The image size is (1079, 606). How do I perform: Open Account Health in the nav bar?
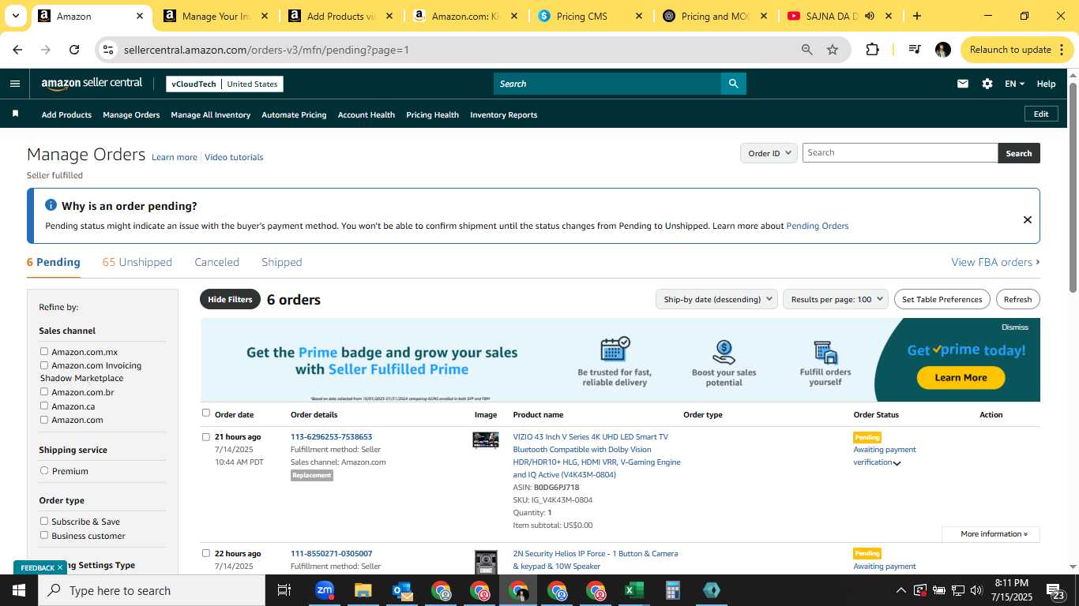click(x=367, y=114)
